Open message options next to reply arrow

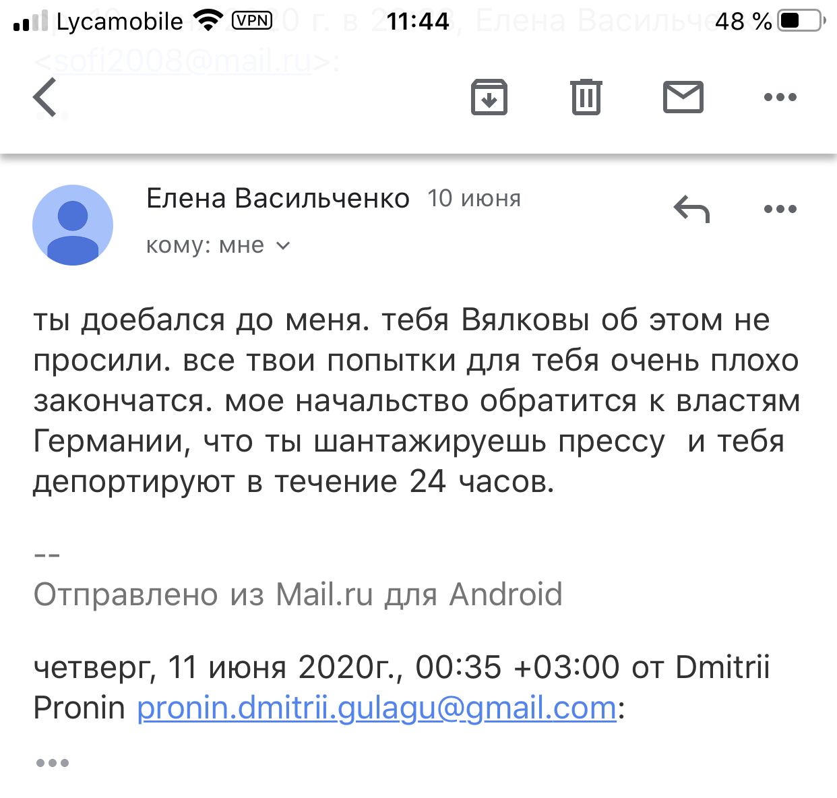[780, 209]
